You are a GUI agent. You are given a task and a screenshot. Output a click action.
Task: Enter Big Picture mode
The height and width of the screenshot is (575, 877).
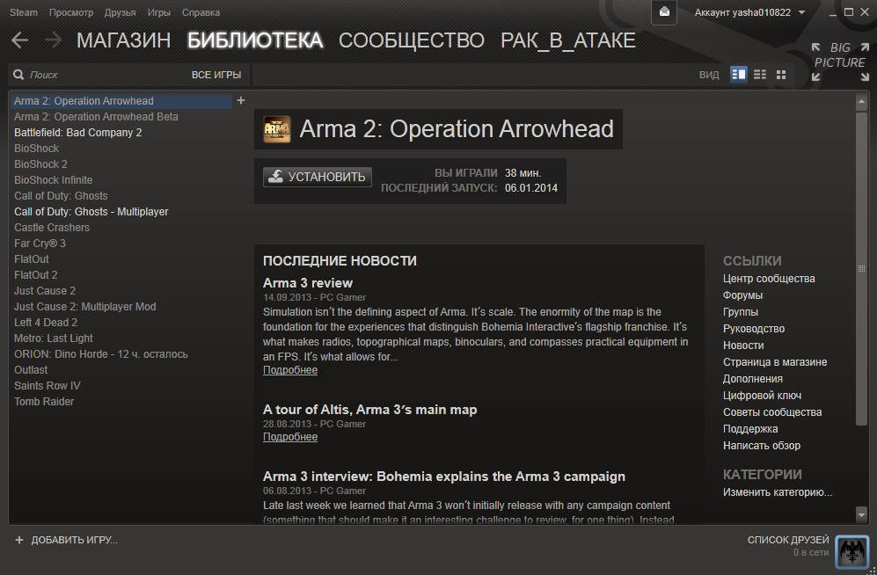(x=840, y=62)
